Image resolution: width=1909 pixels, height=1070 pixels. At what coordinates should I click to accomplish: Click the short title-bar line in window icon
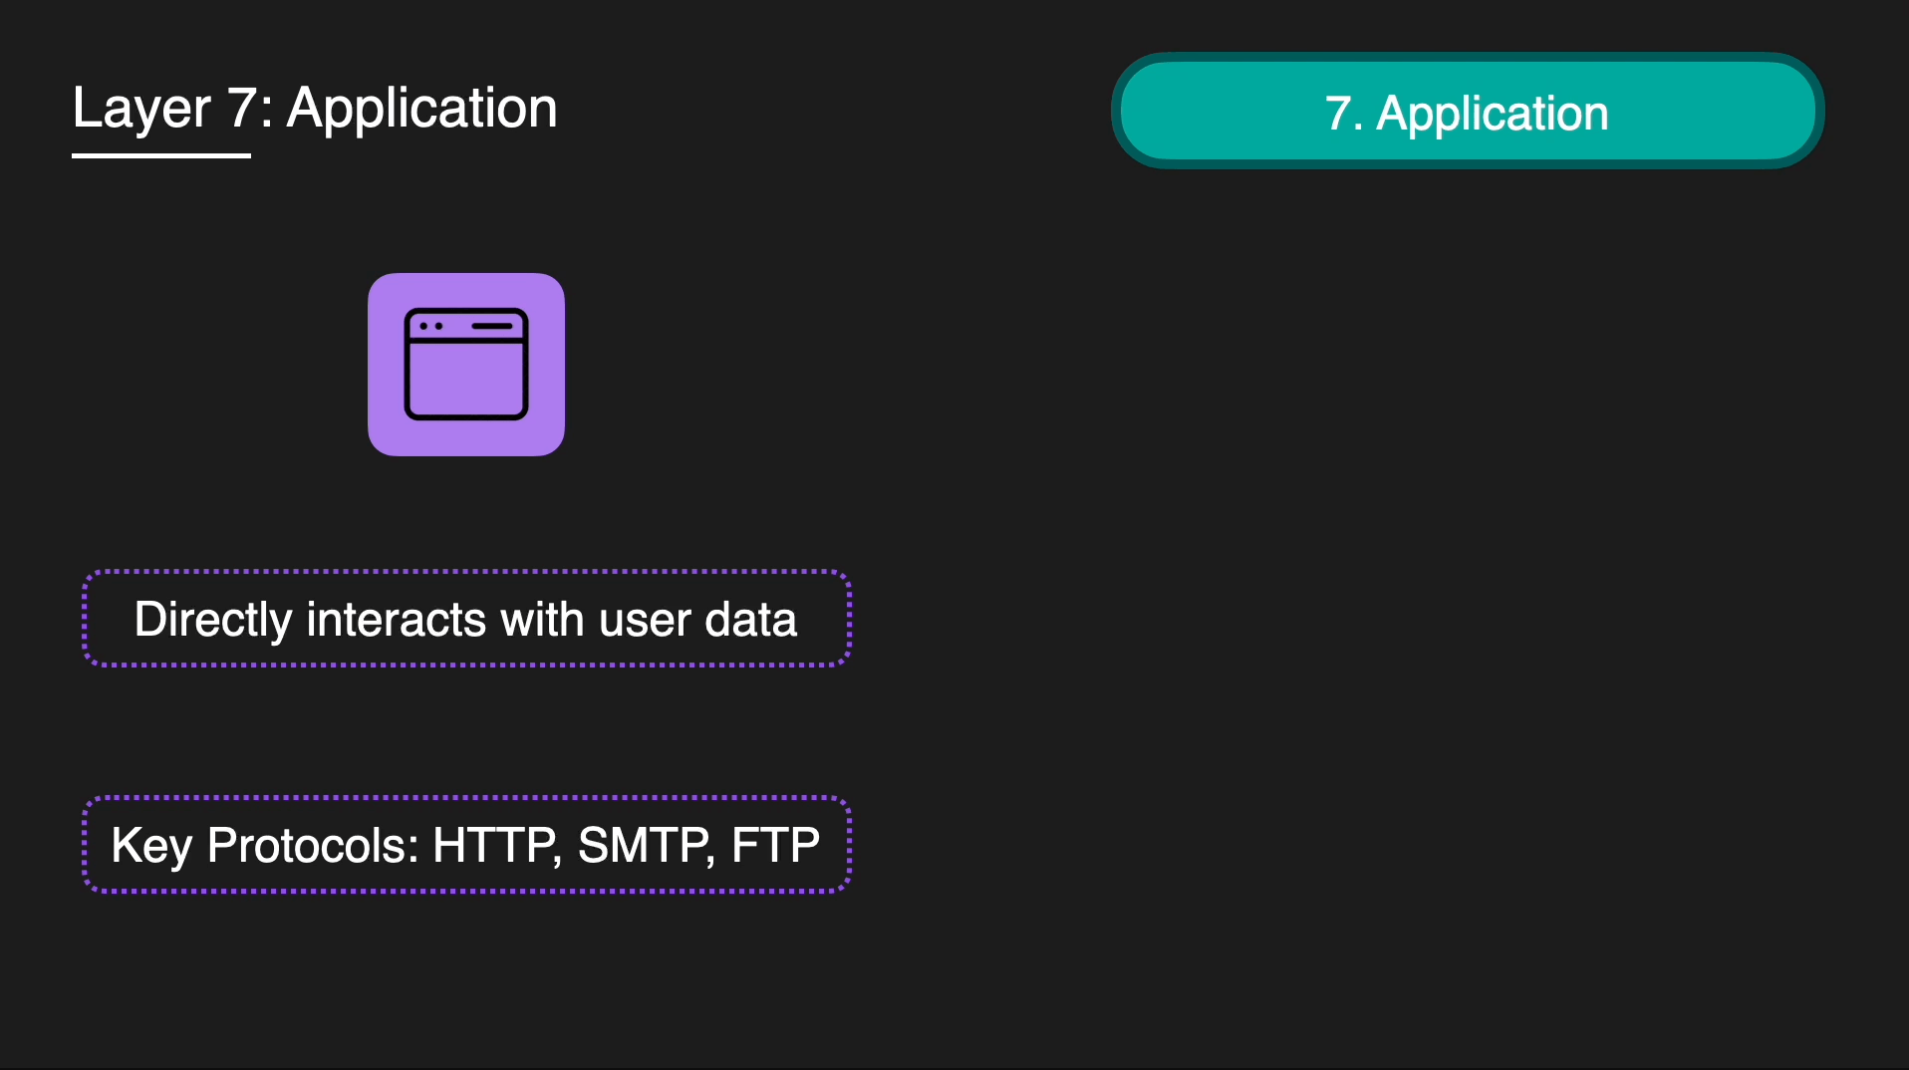coord(491,326)
